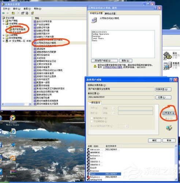
Task: Open the 操作(A) menu
Action: click(17, 9)
